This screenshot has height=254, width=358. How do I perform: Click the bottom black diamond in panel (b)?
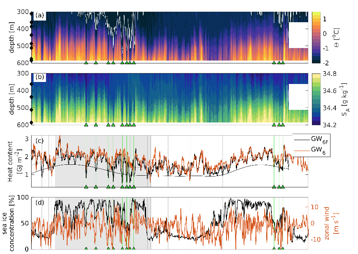(32, 123)
